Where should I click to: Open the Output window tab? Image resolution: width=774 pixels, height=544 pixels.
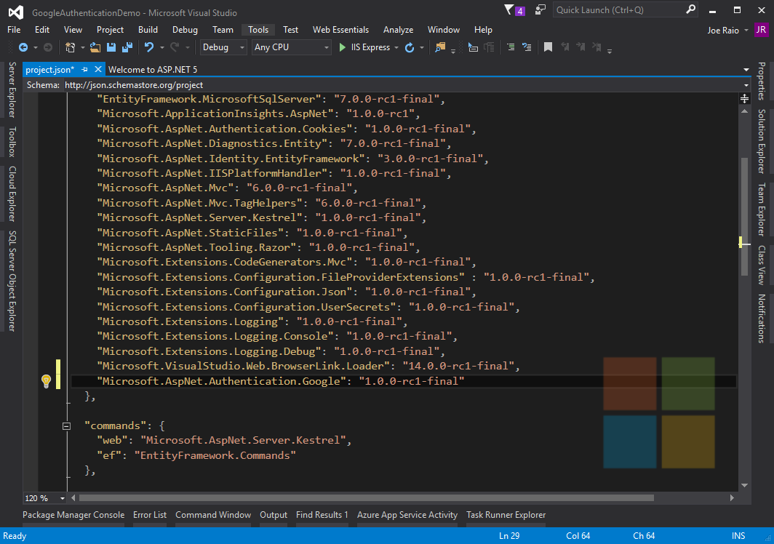tap(274, 515)
